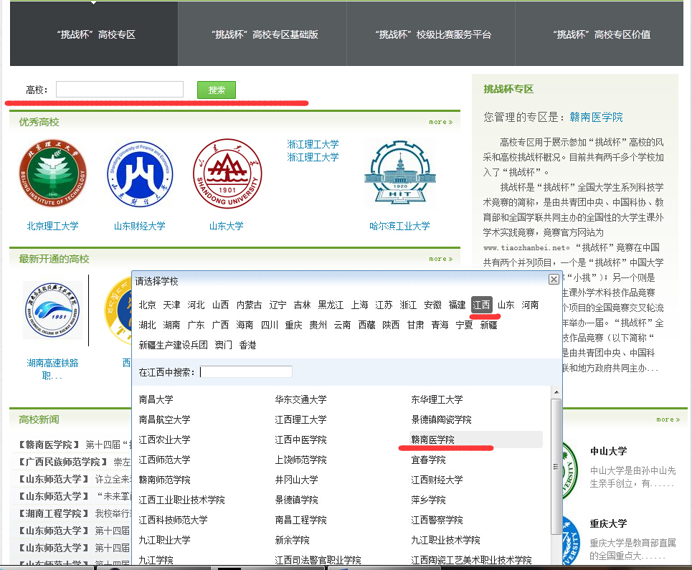Image resolution: width=692 pixels, height=570 pixels.
Task: Select 澳门 region in school dialog
Action: pos(223,345)
